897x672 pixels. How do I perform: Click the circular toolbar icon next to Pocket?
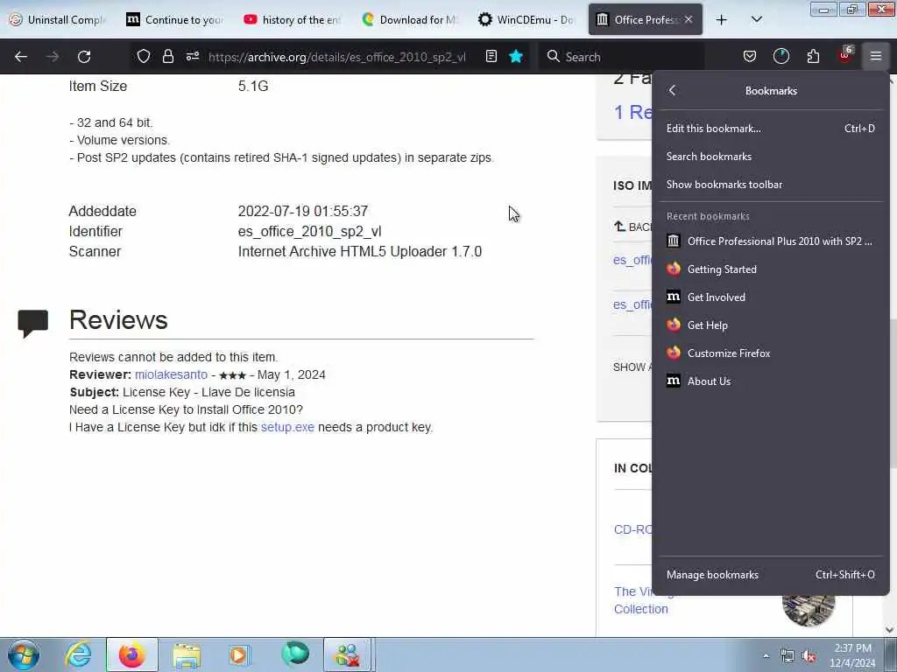(x=780, y=56)
